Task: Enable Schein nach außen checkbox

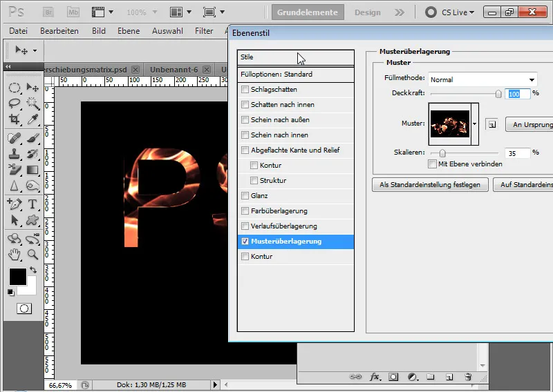Action: click(x=245, y=120)
